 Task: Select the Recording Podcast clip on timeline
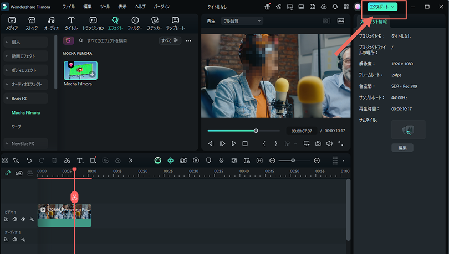click(64, 216)
